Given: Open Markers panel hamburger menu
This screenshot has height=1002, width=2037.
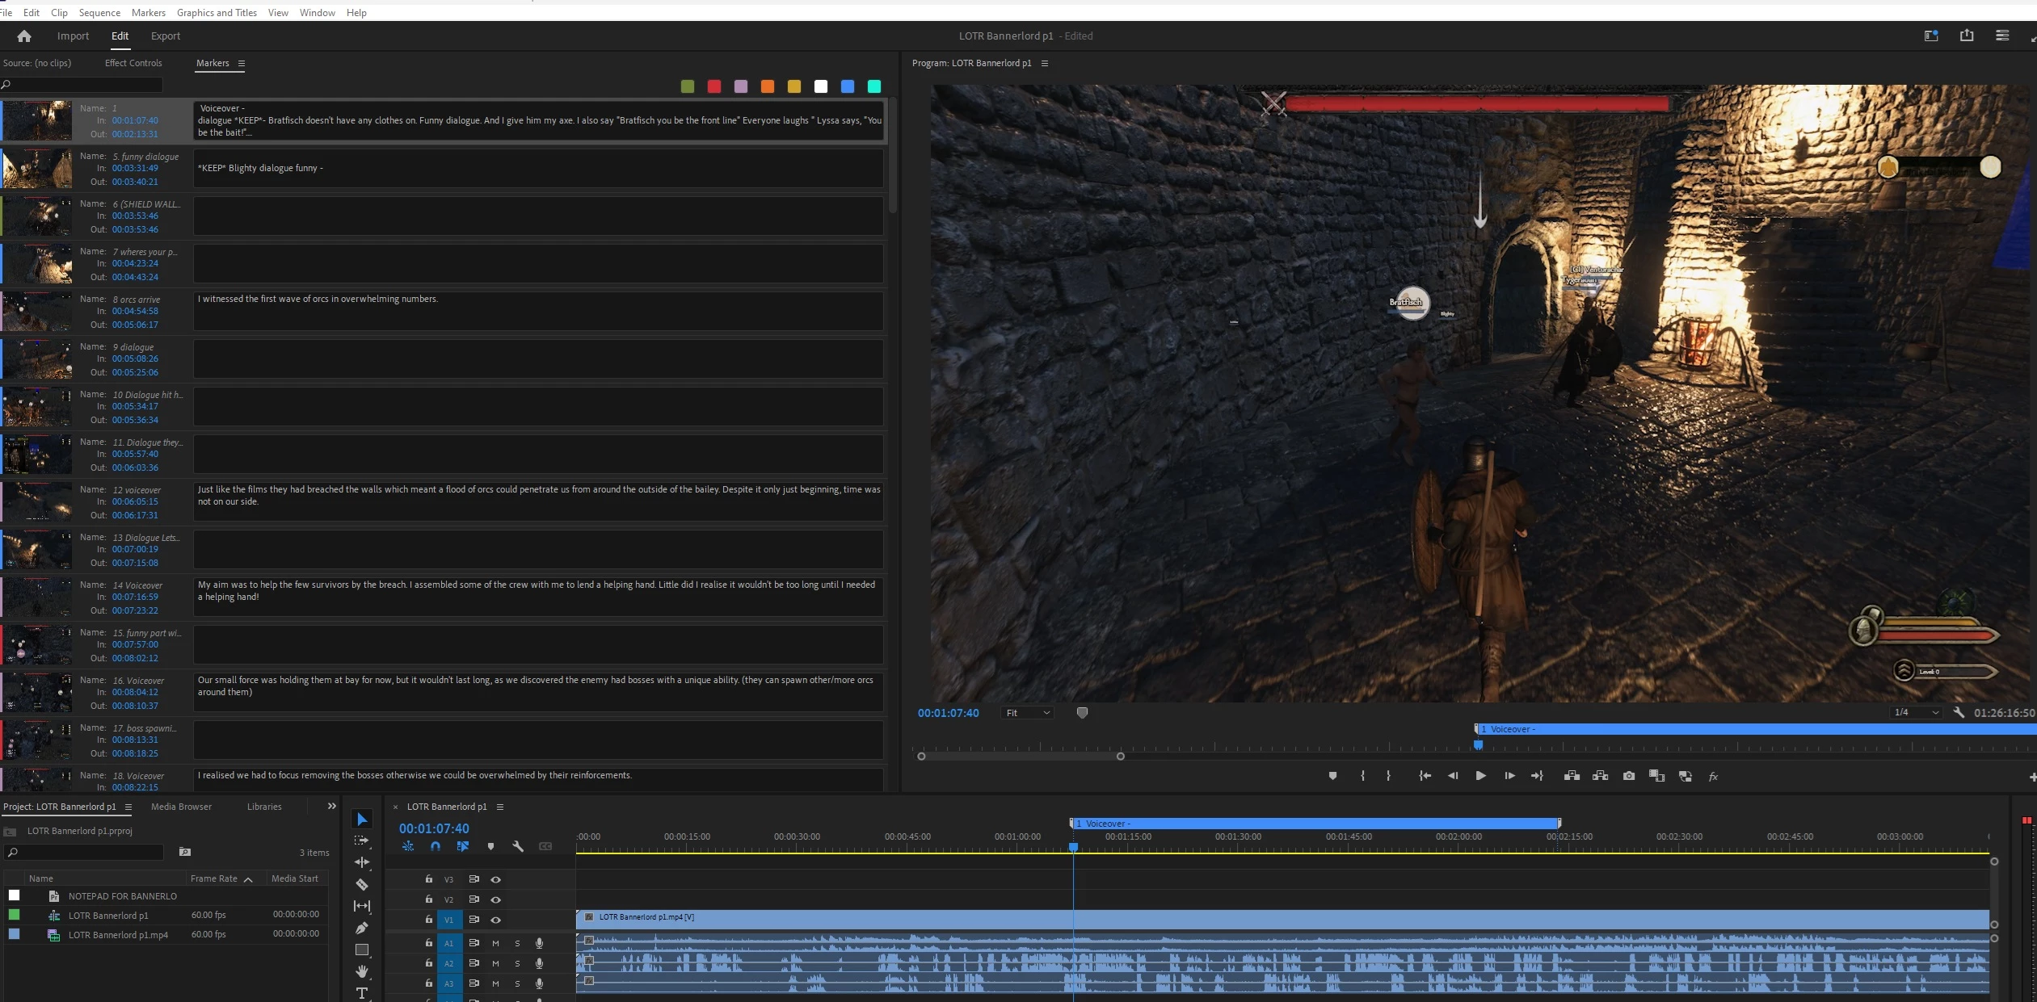Looking at the screenshot, I should [x=241, y=63].
